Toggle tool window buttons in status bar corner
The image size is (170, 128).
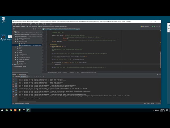(13, 103)
